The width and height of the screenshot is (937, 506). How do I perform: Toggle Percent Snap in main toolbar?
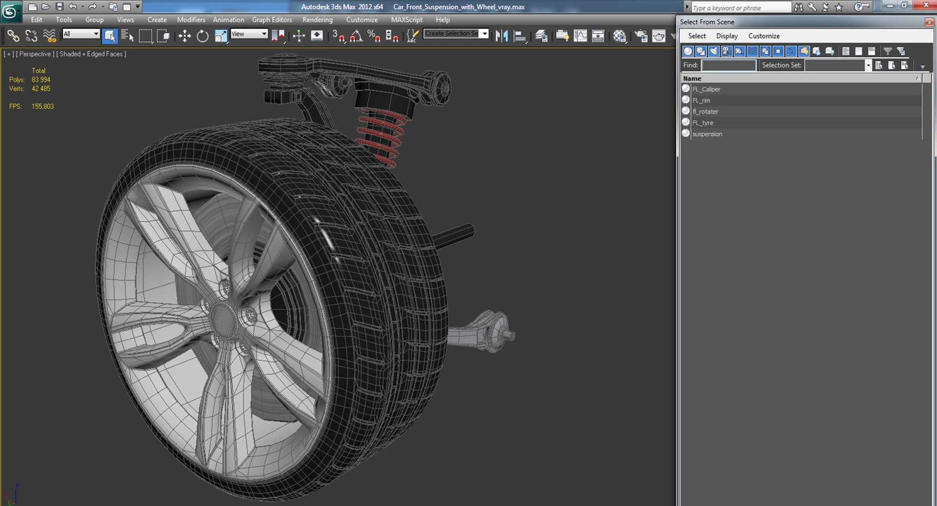(374, 36)
